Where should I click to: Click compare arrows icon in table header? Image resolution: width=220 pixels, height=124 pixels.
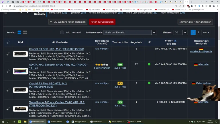pos(8,42)
